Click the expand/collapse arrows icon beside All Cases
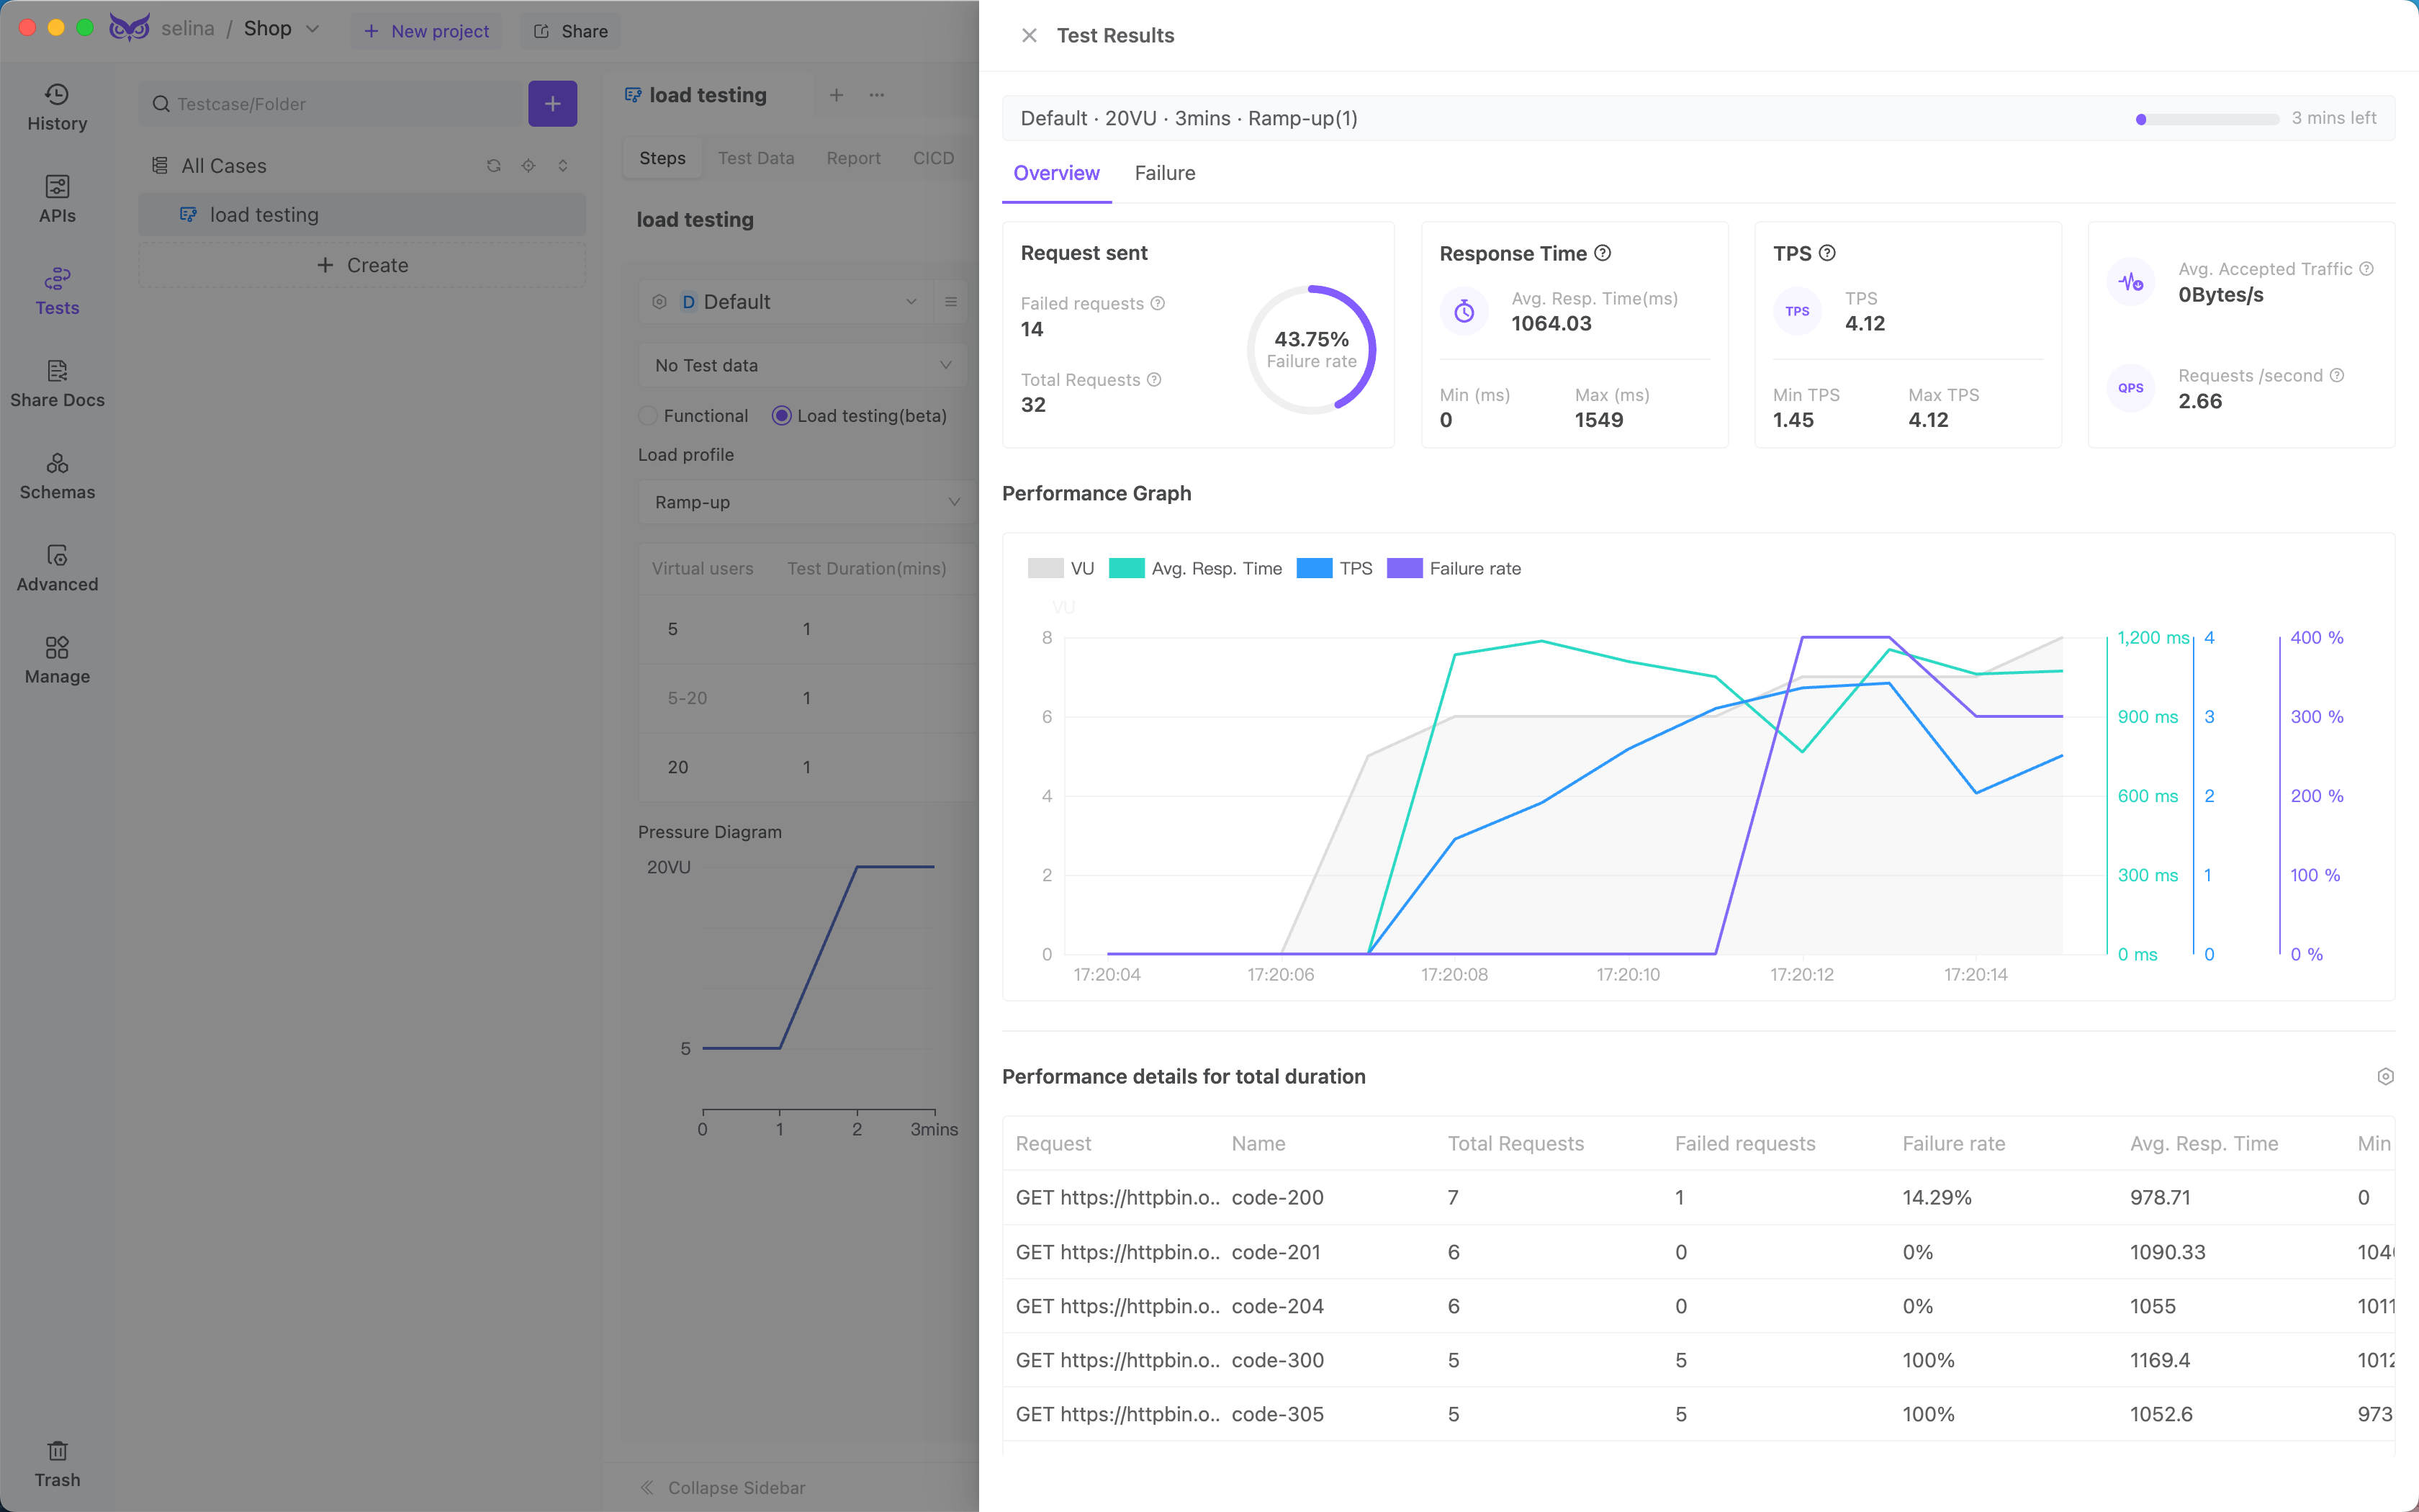This screenshot has height=1512, width=2419. click(563, 166)
